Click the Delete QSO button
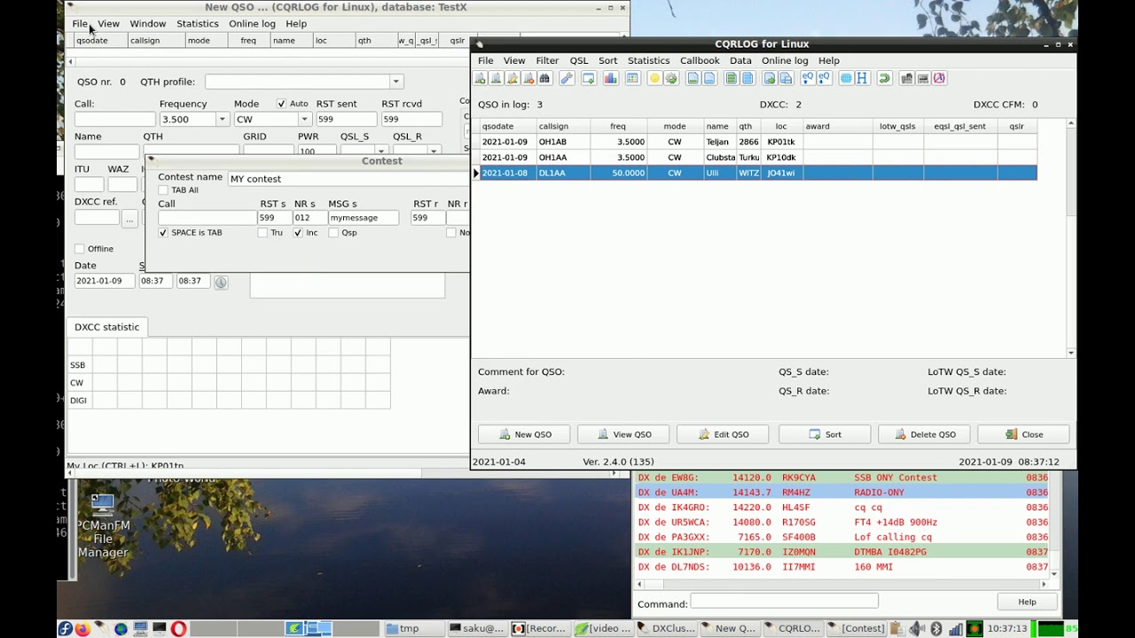The image size is (1135, 638). coord(924,434)
